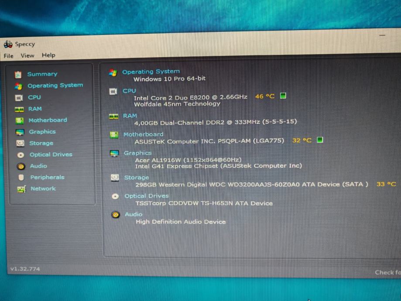This screenshot has height=301, width=401.
Task: Select CPU in the sidebar
Action: point(34,97)
